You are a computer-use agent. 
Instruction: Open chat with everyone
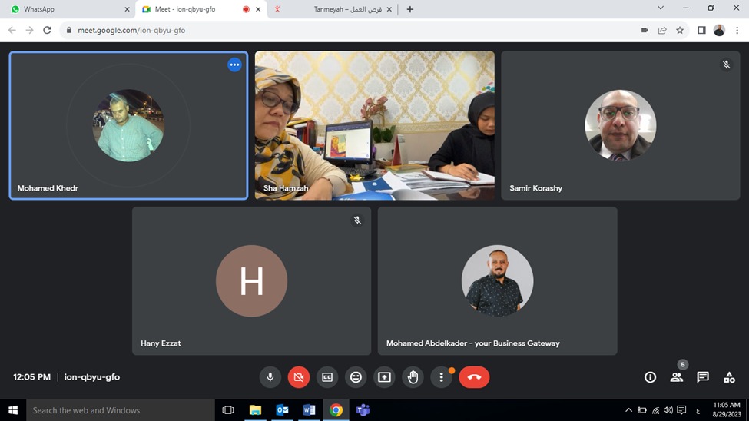[703, 377]
